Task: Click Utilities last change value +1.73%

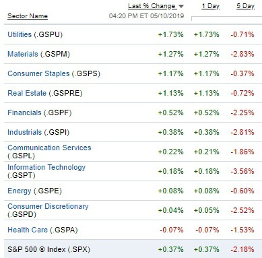Action: 170,34
